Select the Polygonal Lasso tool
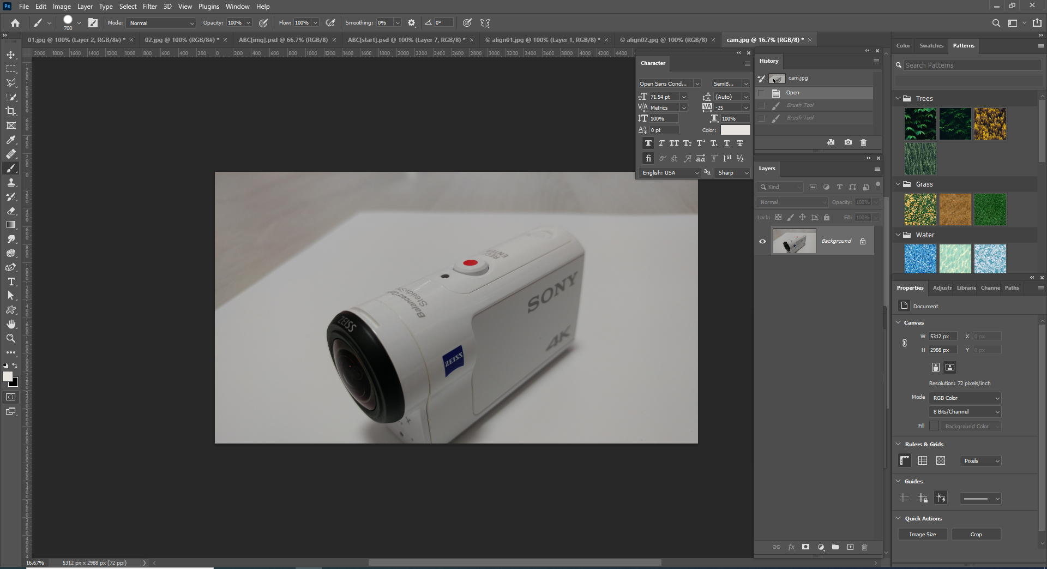This screenshot has width=1047, height=569. (x=11, y=83)
